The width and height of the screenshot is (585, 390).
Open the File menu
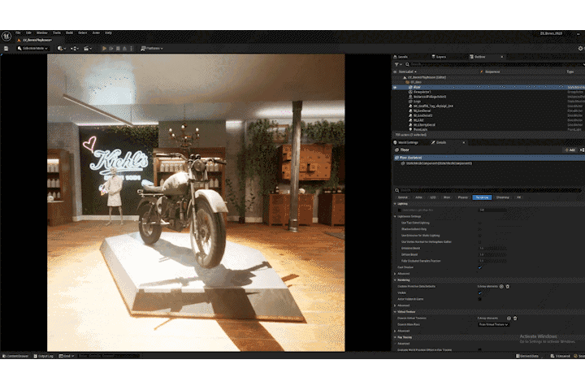pyautogui.click(x=18, y=32)
